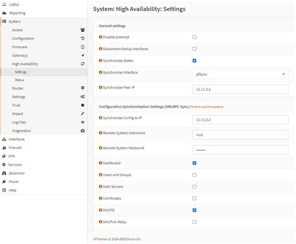296x244 pixels.
Task: Click info icon beside Disable preempt
Action: (101, 37)
